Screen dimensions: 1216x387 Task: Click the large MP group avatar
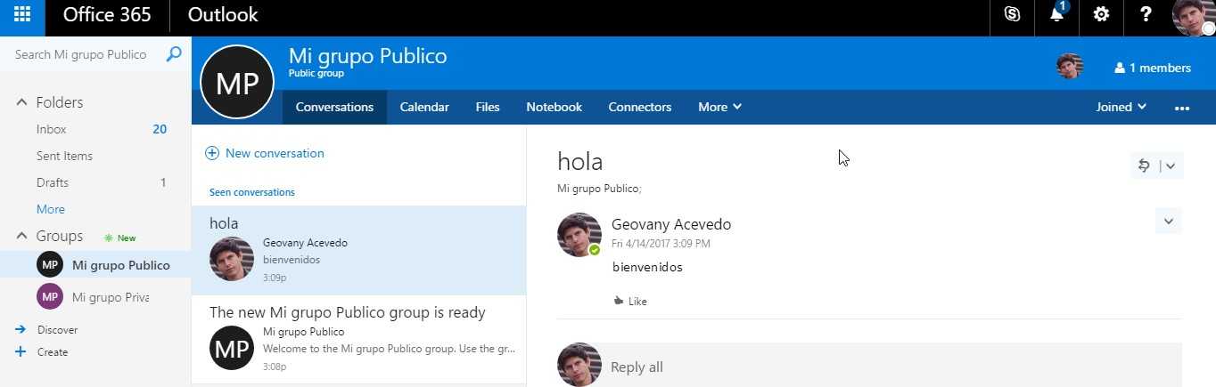(x=237, y=82)
